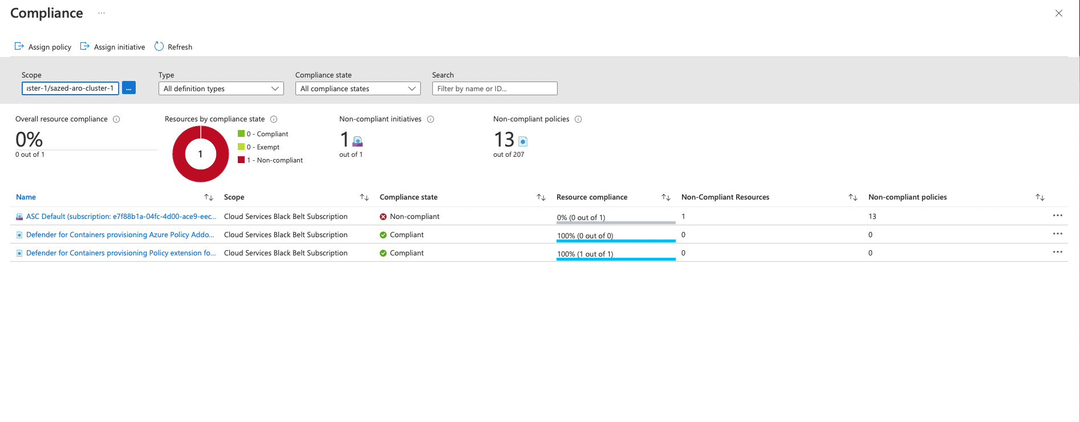Sort table by Name column

point(209,197)
